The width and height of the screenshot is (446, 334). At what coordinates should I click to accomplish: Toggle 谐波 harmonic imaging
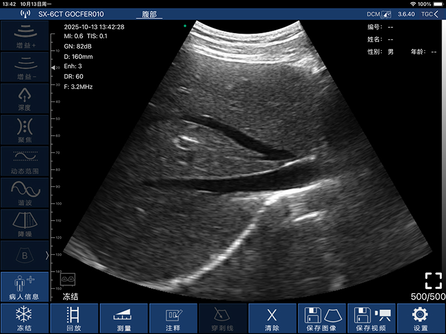[25, 193]
